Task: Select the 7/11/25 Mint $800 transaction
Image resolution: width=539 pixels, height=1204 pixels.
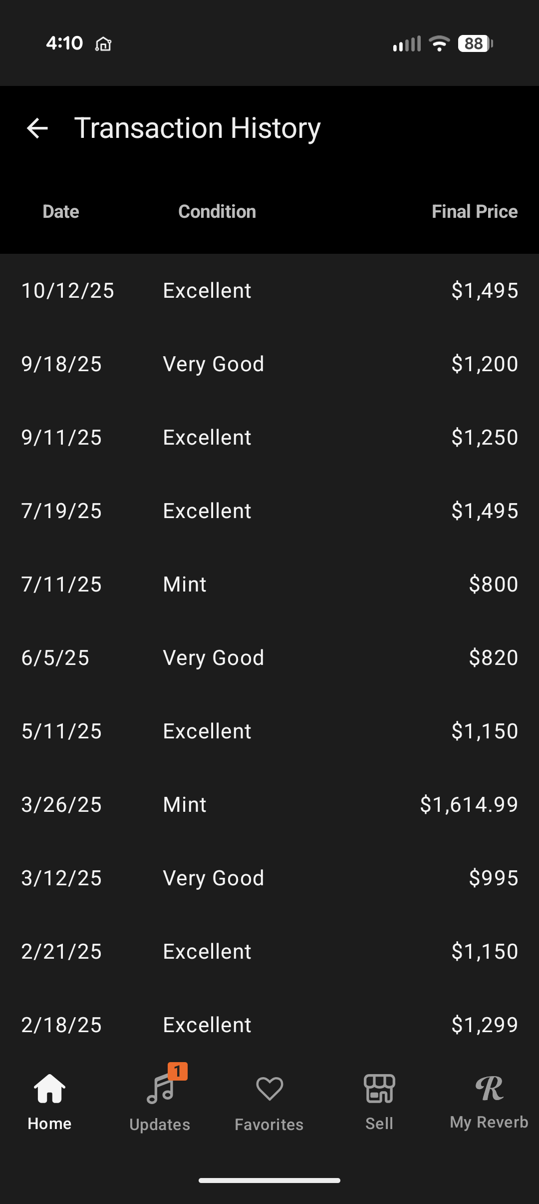Action: (269, 585)
